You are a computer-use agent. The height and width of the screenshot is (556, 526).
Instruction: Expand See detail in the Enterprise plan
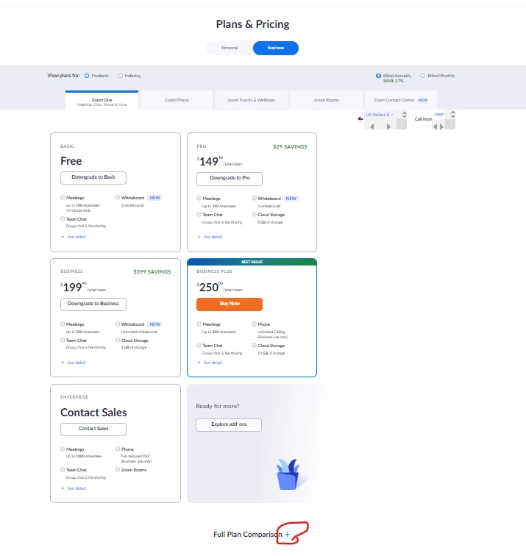point(77,488)
